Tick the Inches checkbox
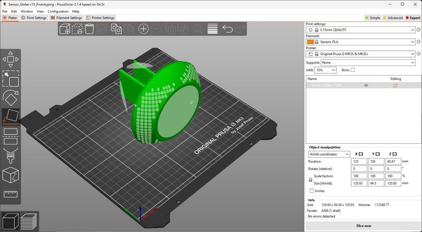This screenshot has width=422, height=232. pyautogui.click(x=312, y=190)
